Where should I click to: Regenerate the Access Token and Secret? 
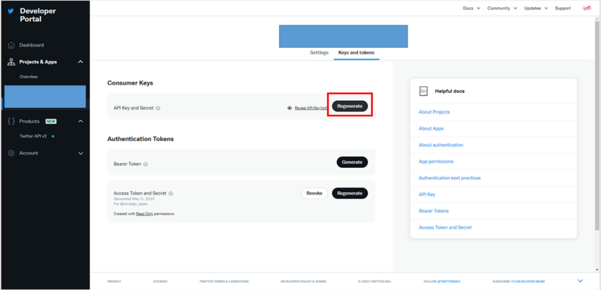(x=350, y=193)
